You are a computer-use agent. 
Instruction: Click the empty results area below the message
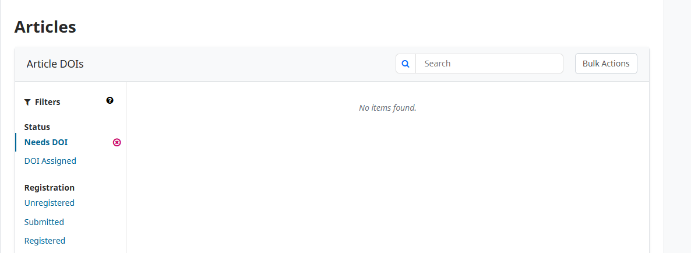coord(388,185)
